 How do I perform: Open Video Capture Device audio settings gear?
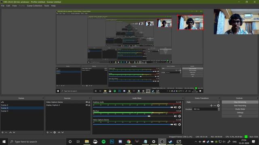pyautogui.click(x=180, y=124)
